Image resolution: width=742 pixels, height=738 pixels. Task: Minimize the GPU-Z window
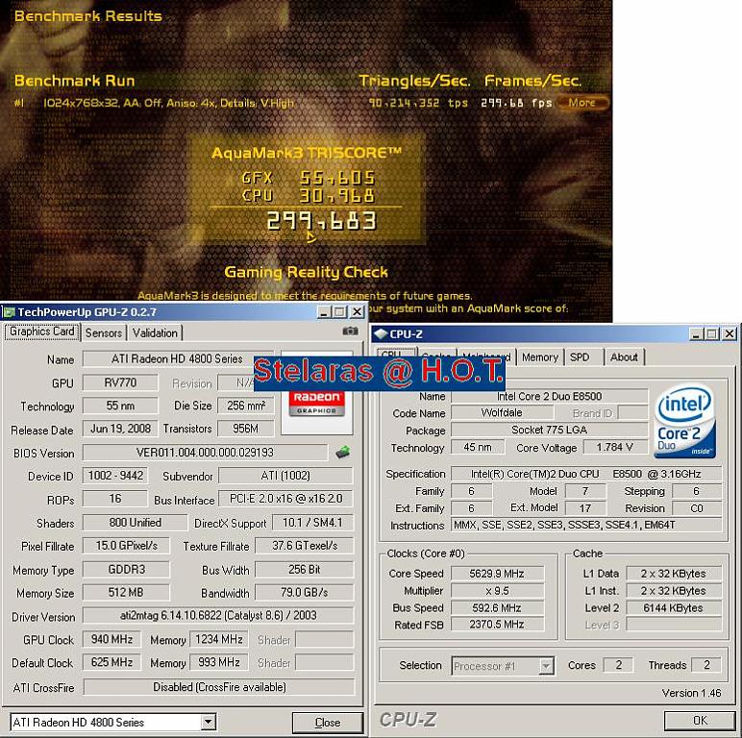point(324,312)
